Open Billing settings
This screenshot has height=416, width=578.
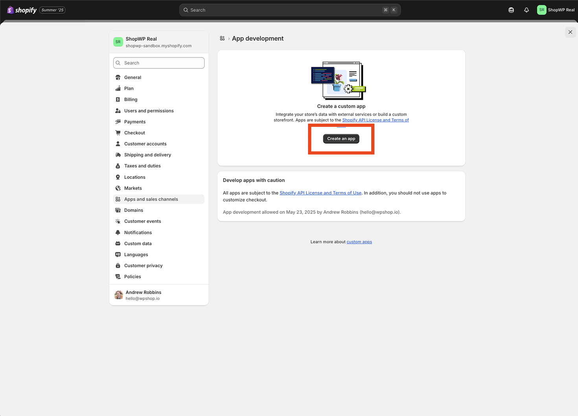(159, 99)
